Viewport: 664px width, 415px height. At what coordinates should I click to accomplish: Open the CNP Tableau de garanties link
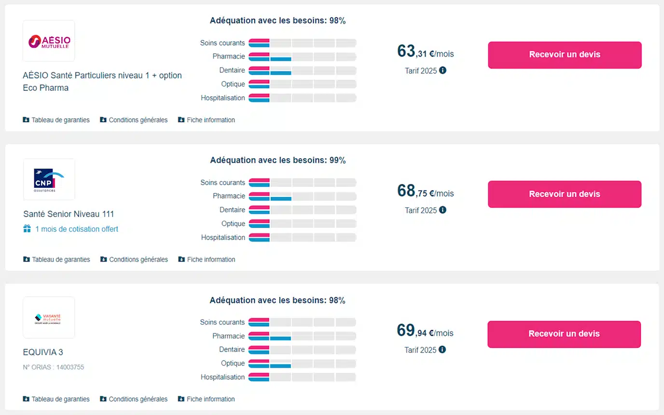[x=61, y=260]
